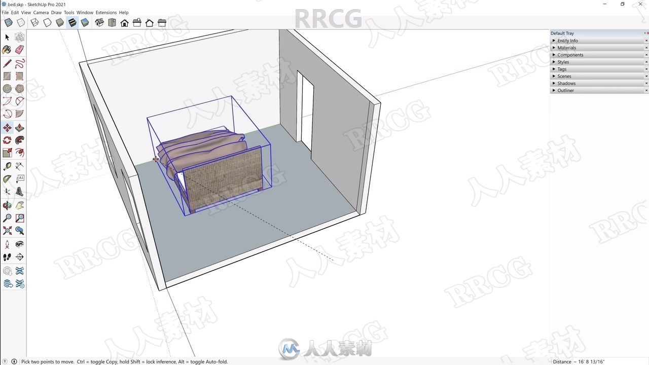Choose the Section Plane tool

pyautogui.click(x=20, y=257)
